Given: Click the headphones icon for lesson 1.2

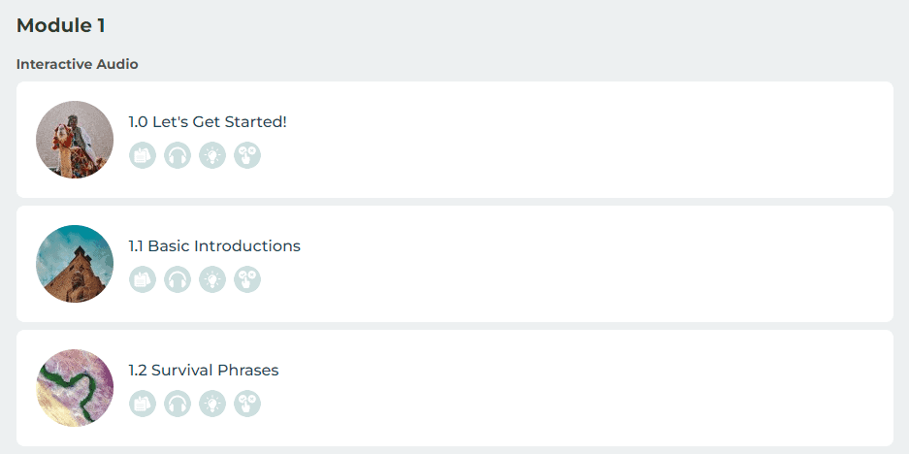Looking at the screenshot, I should tap(178, 404).
